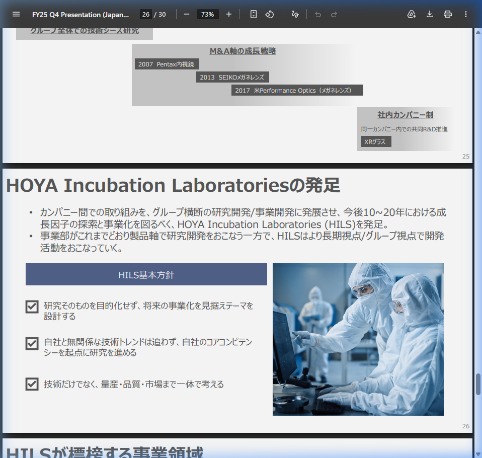Click the 2013 SEIKOメガネレンズ label
The image size is (482, 458).
[232, 77]
